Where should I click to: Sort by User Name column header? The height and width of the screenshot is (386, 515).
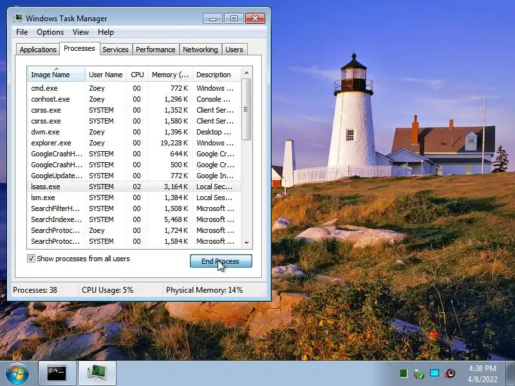pyautogui.click(x=106, y=75)
